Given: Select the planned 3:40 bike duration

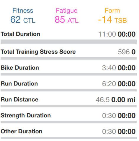Looking at the screenshot, I should (x=109, y=68).
